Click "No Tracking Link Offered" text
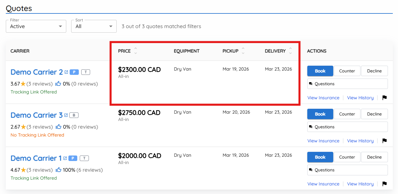The height and width of the screenshot is (194, 398). coord(37,135)
